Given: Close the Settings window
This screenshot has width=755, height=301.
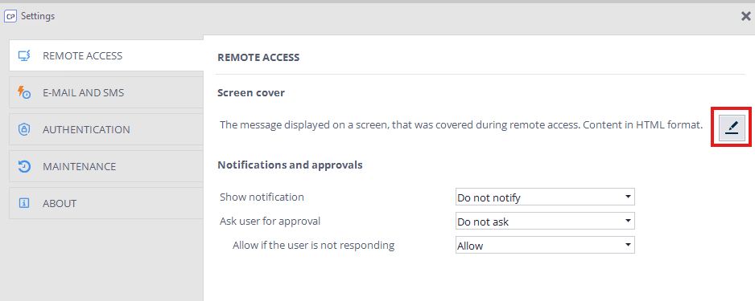Looking at the screenshot, I should point(746,16).
